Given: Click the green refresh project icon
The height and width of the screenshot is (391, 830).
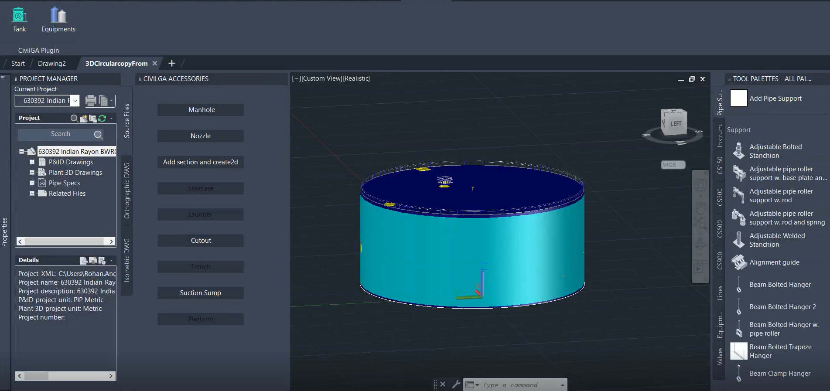Looking at the screenshot, I should pos(102,118).
